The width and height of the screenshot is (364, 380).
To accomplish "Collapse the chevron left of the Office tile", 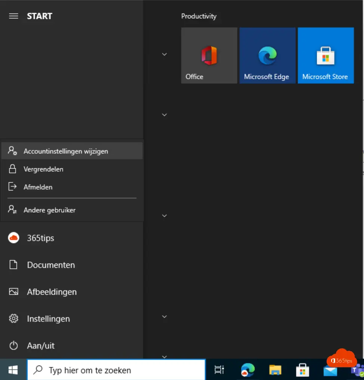I will click(x=164, y=54).
